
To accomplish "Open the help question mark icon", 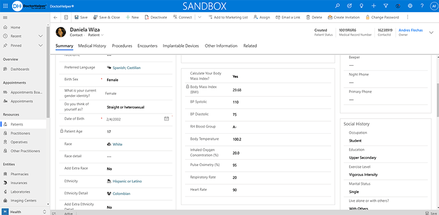I will (x=422, y=5).
